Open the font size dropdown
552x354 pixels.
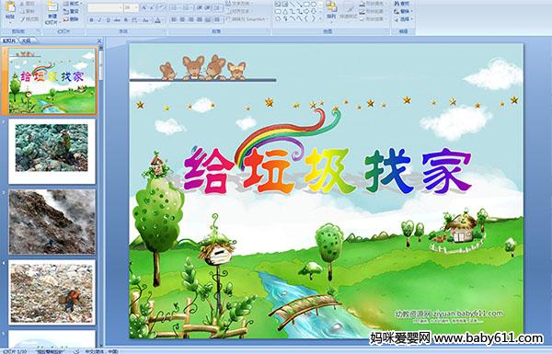pyautogui.click(x=131, y=7)
